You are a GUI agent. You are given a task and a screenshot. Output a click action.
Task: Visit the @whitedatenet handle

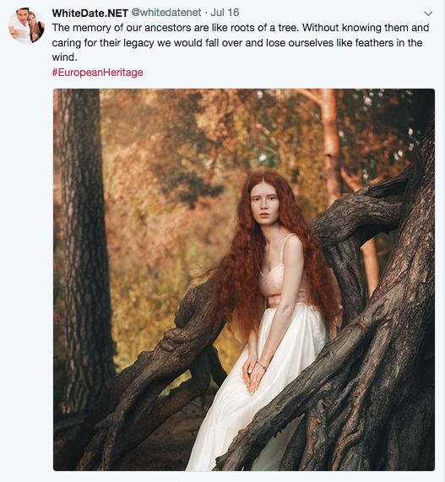click(x=166, y=13)
